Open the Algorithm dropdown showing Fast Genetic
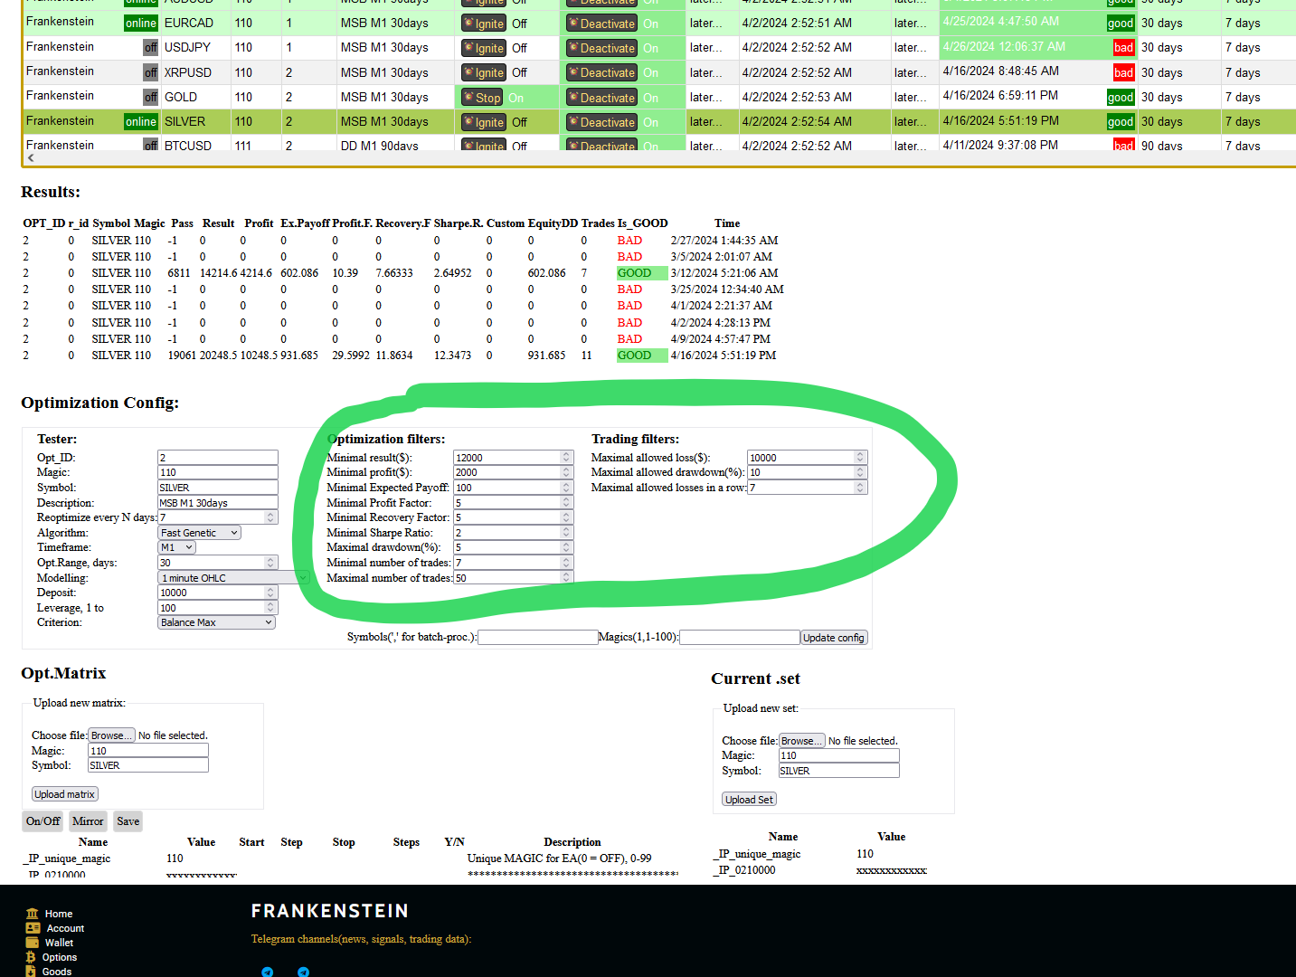 pyautogui.click(x=199, y=533)
